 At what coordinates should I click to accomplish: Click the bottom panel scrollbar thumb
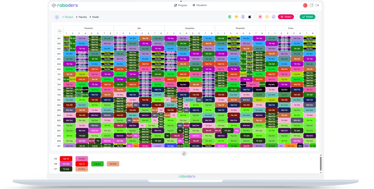point(321,164)
